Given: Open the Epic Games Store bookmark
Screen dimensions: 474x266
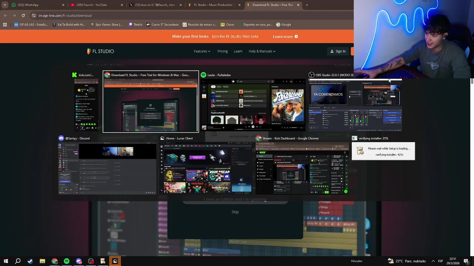Looking at the screenshot, I should (x=106, y=25).
